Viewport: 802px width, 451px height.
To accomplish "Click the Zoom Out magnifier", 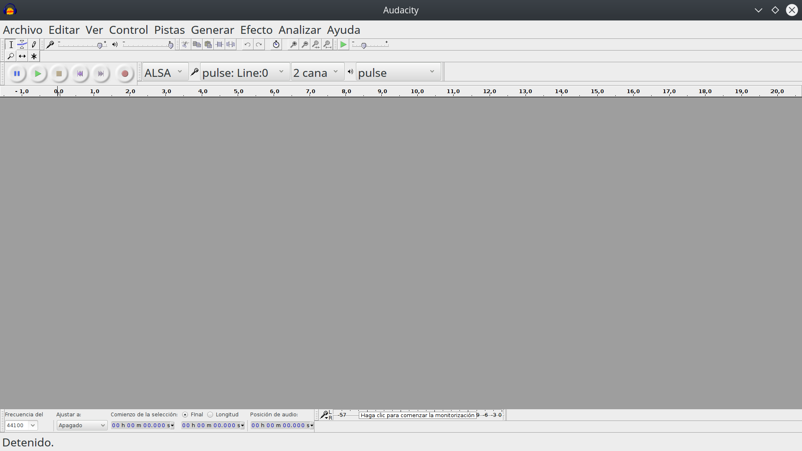I will tap(305, 45).
